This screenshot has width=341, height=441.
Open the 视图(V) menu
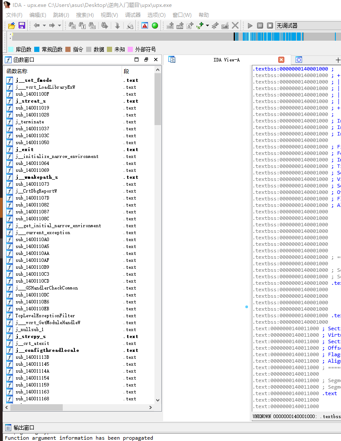[x=109, y=15]
